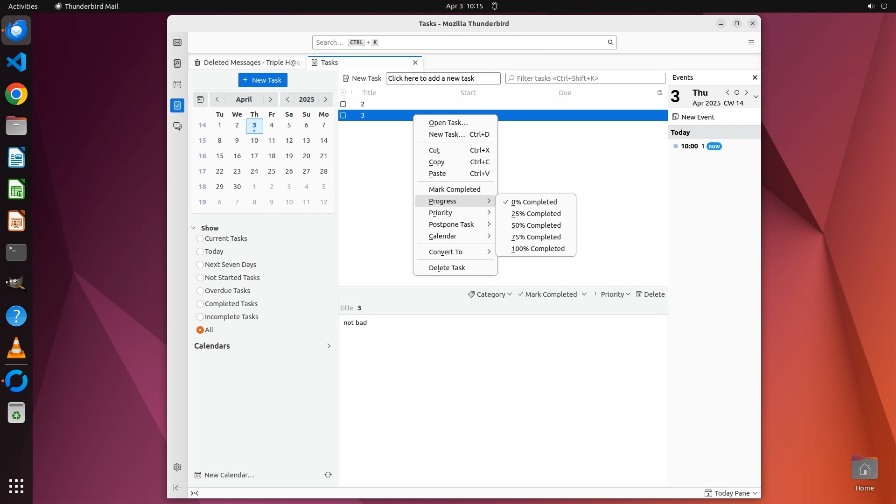
Task: Select the Overdue Tasks filter radio
Action: [x=200, y=291]
